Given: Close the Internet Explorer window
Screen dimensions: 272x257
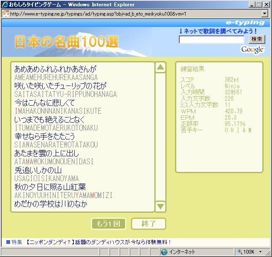Looking at the screenshot, I should [x=267, y=5].
